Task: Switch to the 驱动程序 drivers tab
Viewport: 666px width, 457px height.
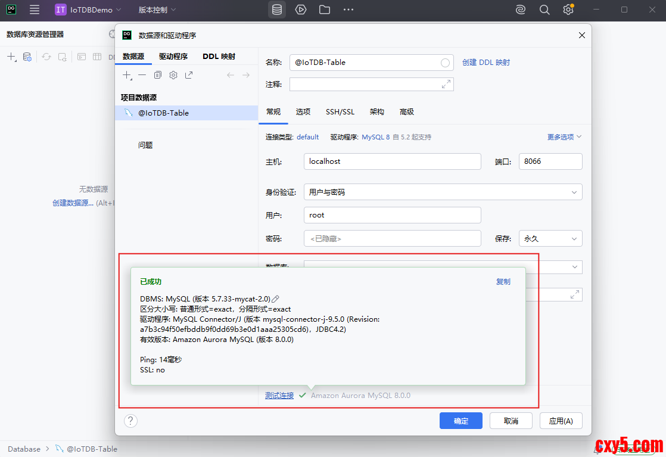Action: click(x=173, y=57)
